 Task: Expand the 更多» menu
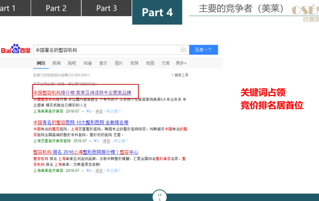pos(181,63)
